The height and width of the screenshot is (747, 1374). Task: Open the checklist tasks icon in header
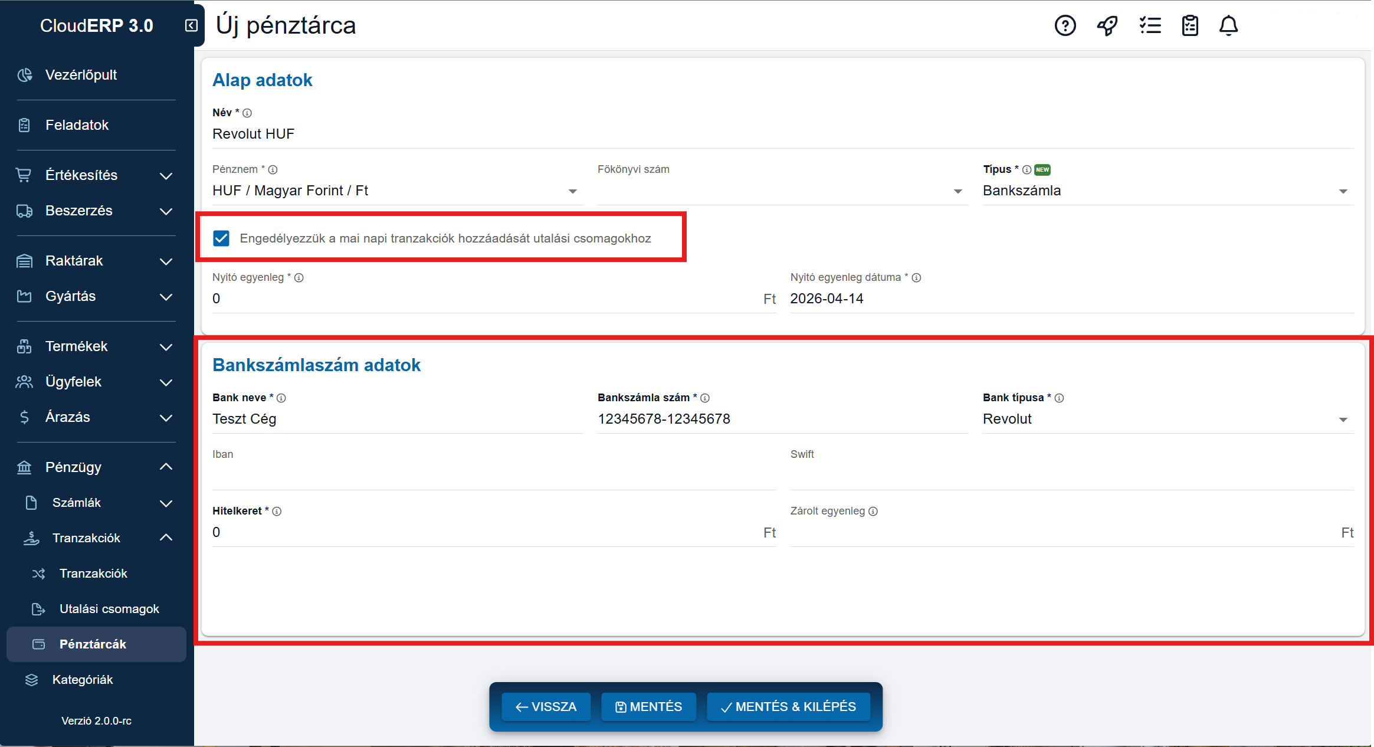click(x=1150, y=25)
